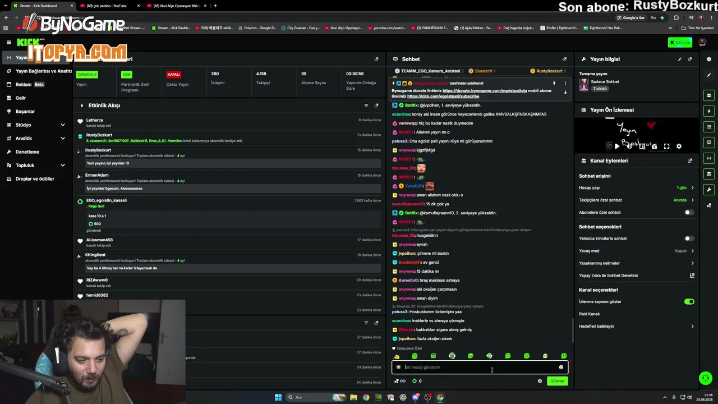
Task: Open chat settings gear beside Gönder
Action: click(540, 381)
